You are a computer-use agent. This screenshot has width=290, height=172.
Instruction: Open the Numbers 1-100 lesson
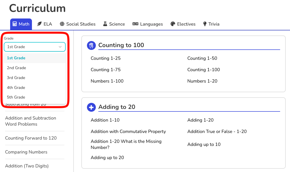pos(107,81)
